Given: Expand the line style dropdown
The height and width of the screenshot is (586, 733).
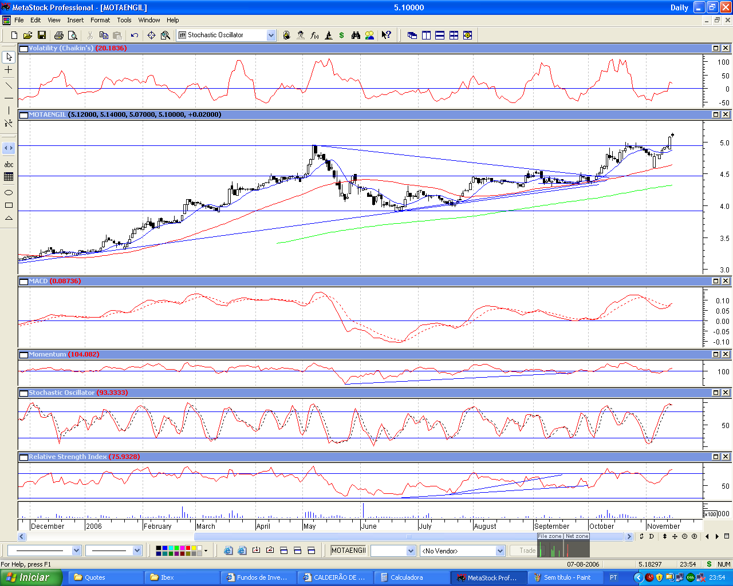Looking at the screenshot, I should [77, 551].
